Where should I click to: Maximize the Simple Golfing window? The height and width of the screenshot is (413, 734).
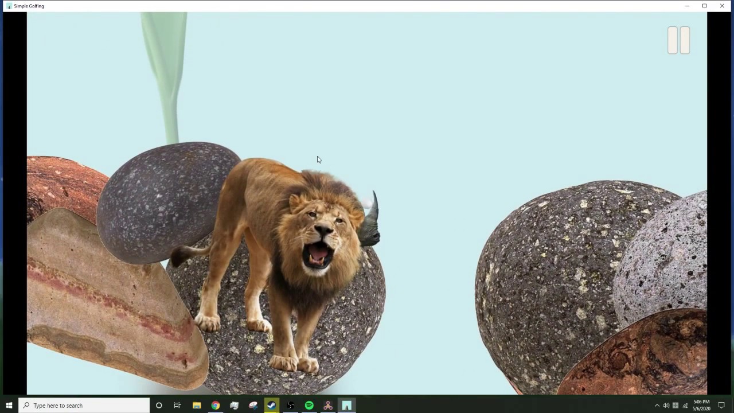tap(704, 6)
